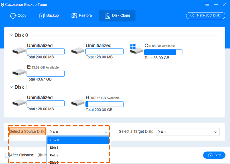Select the E: drive icon

[19, 72]
